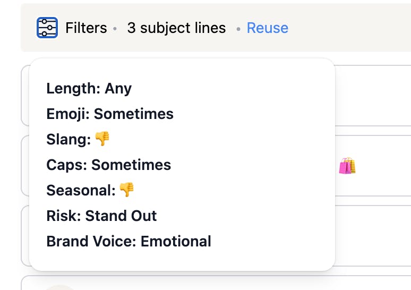This screenshot has height=290, width=411.
Task: Click the word "Sometimes" in the Caps row
Action: (x=131, y=165)
